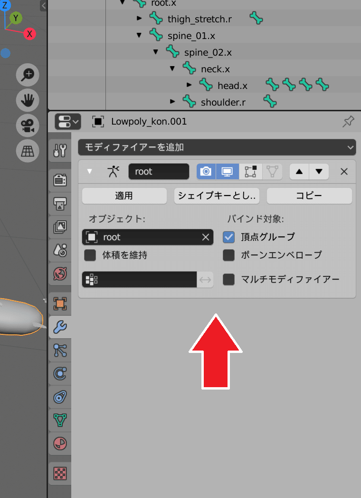Clear the root object field
361x498 pixels.
click(x=206, y=237)
